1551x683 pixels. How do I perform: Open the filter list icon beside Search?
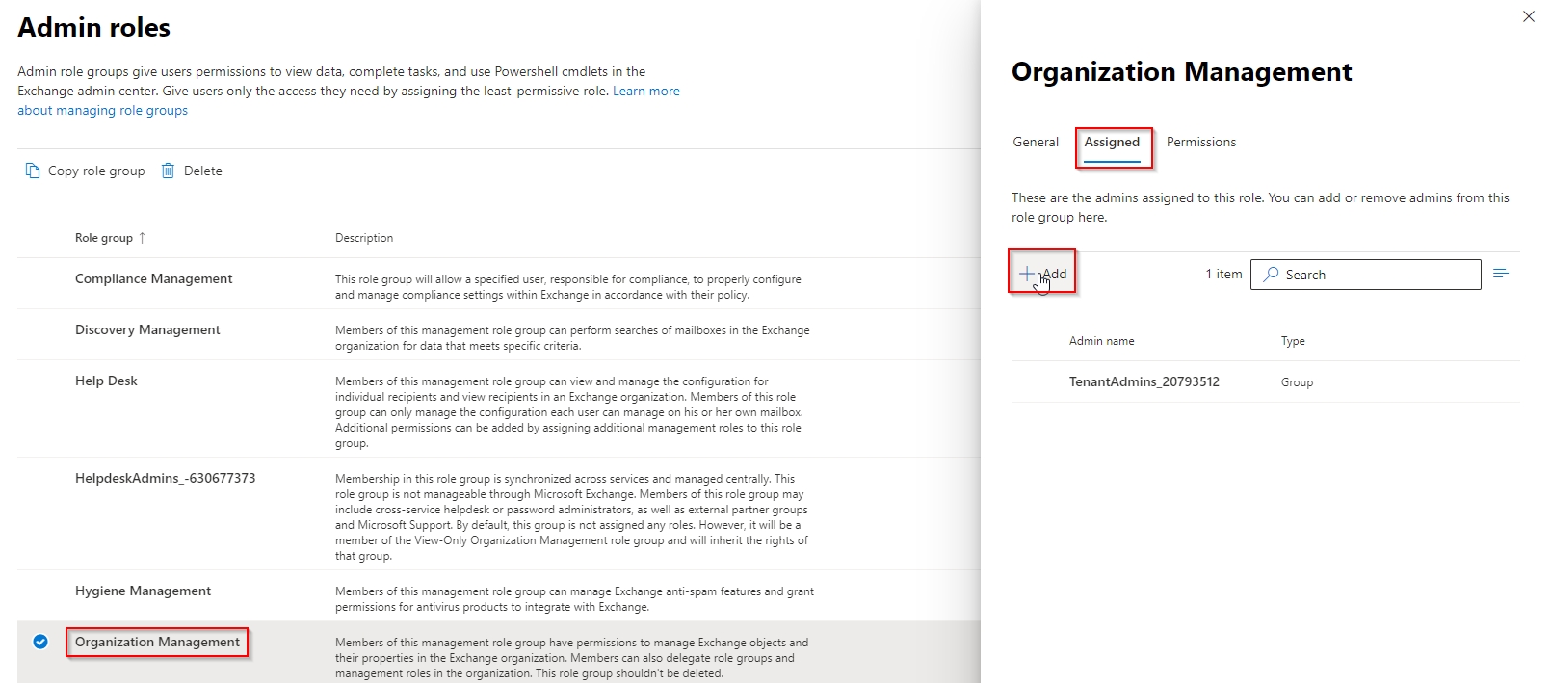click(x=1500, y=274)
